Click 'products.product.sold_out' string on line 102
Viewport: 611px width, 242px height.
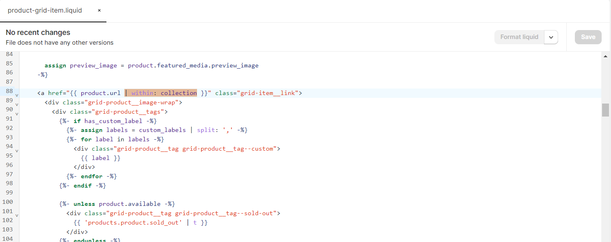(133, 223)
